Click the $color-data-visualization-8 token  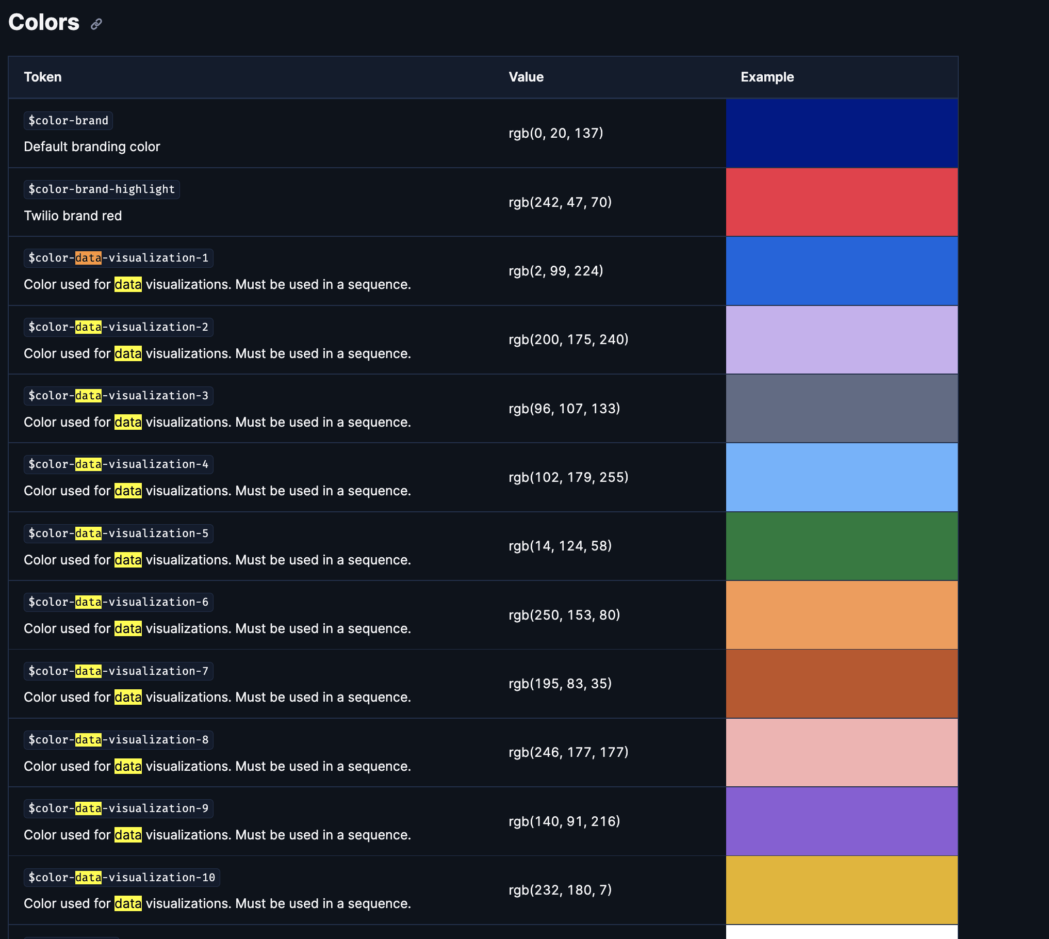point(119,740)
